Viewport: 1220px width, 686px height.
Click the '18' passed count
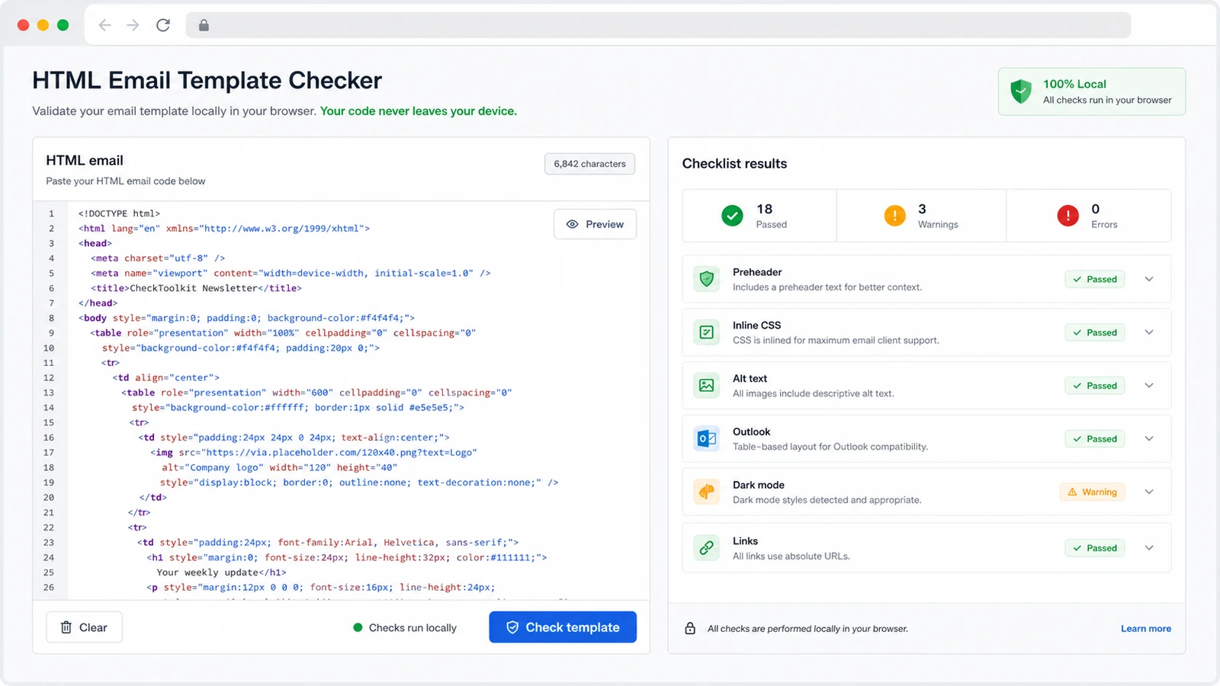pos(764,209)
